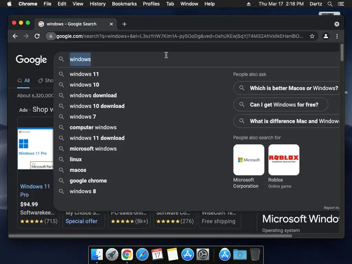352x264 pixels.
Task: Open the Apple menu
Action: (x=9, y=4)
